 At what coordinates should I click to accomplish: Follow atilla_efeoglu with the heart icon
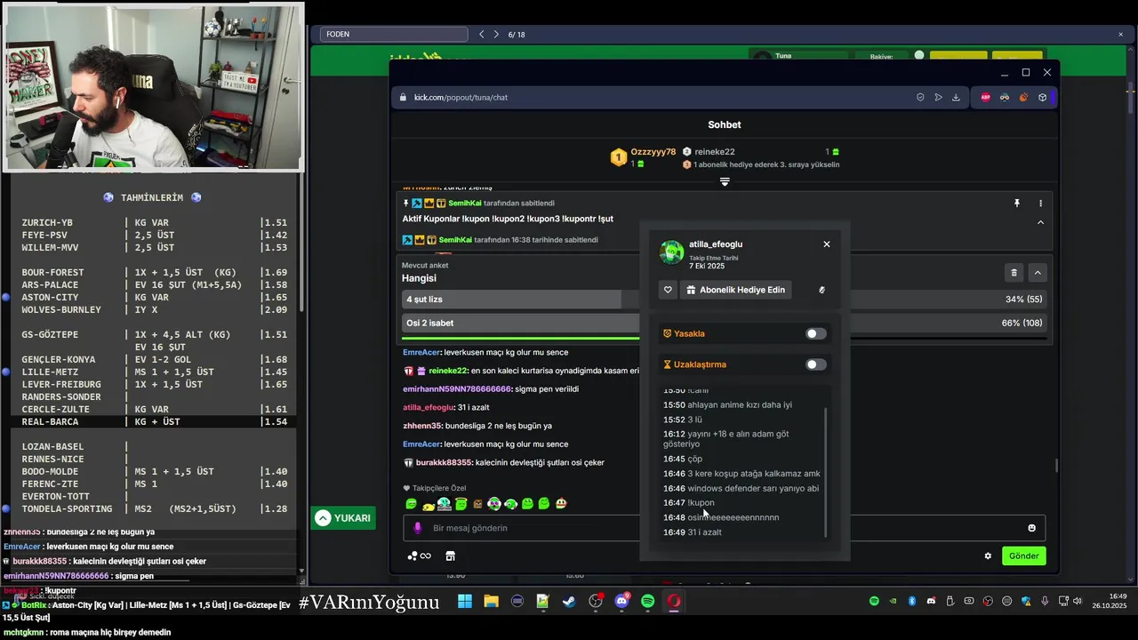click(x=668, y=290)
